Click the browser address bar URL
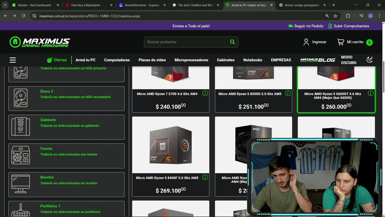Screen dimensions: 385x217 [90, 16]
